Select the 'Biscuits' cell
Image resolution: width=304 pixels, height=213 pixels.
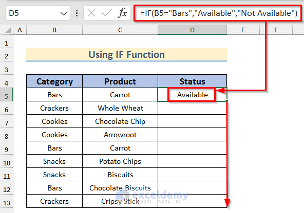(120, 175)
